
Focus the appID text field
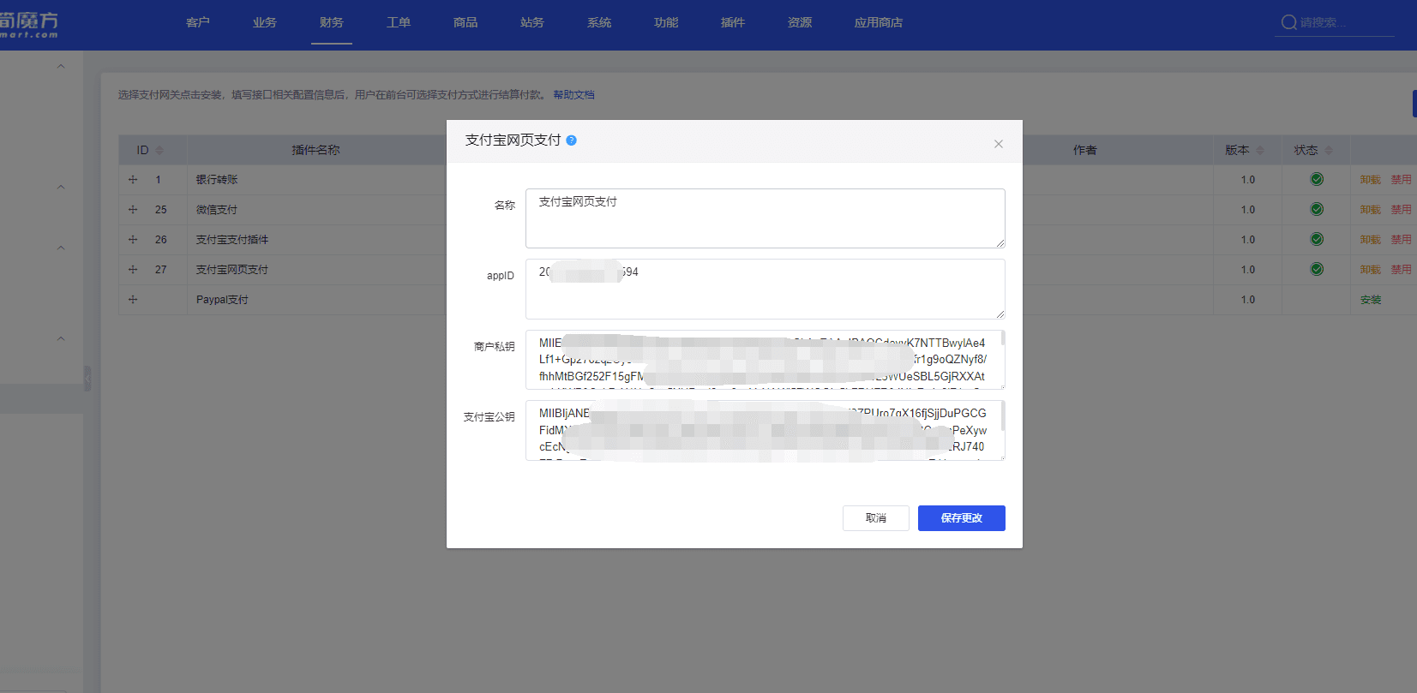766,290
